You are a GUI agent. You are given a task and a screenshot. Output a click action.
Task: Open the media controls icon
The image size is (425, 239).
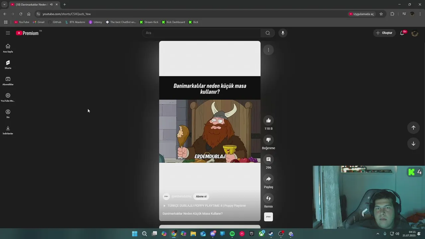pyautogui.click(x=404, y=14)
